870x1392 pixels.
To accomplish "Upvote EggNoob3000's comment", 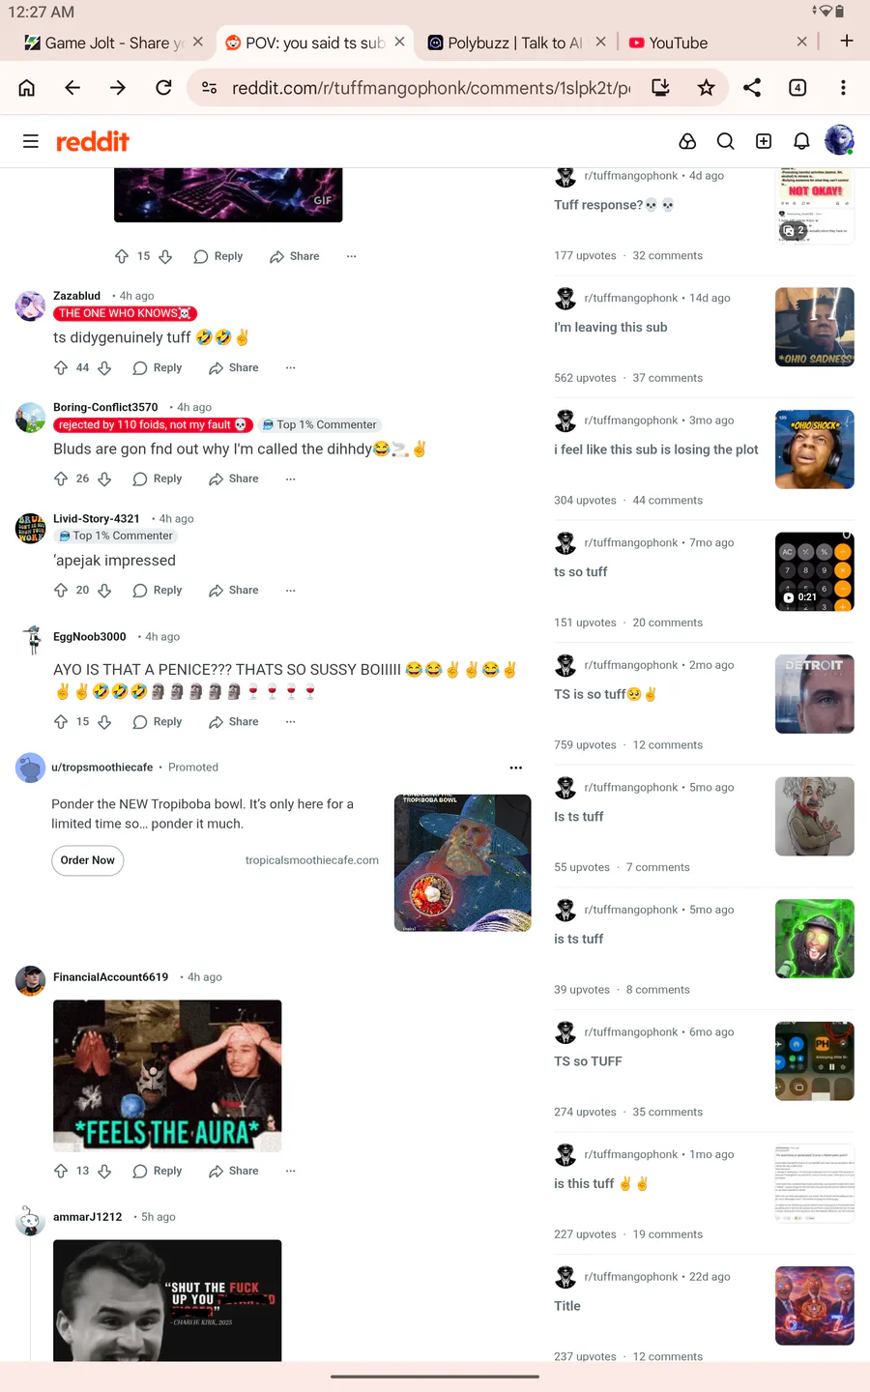I will (61, 721).
